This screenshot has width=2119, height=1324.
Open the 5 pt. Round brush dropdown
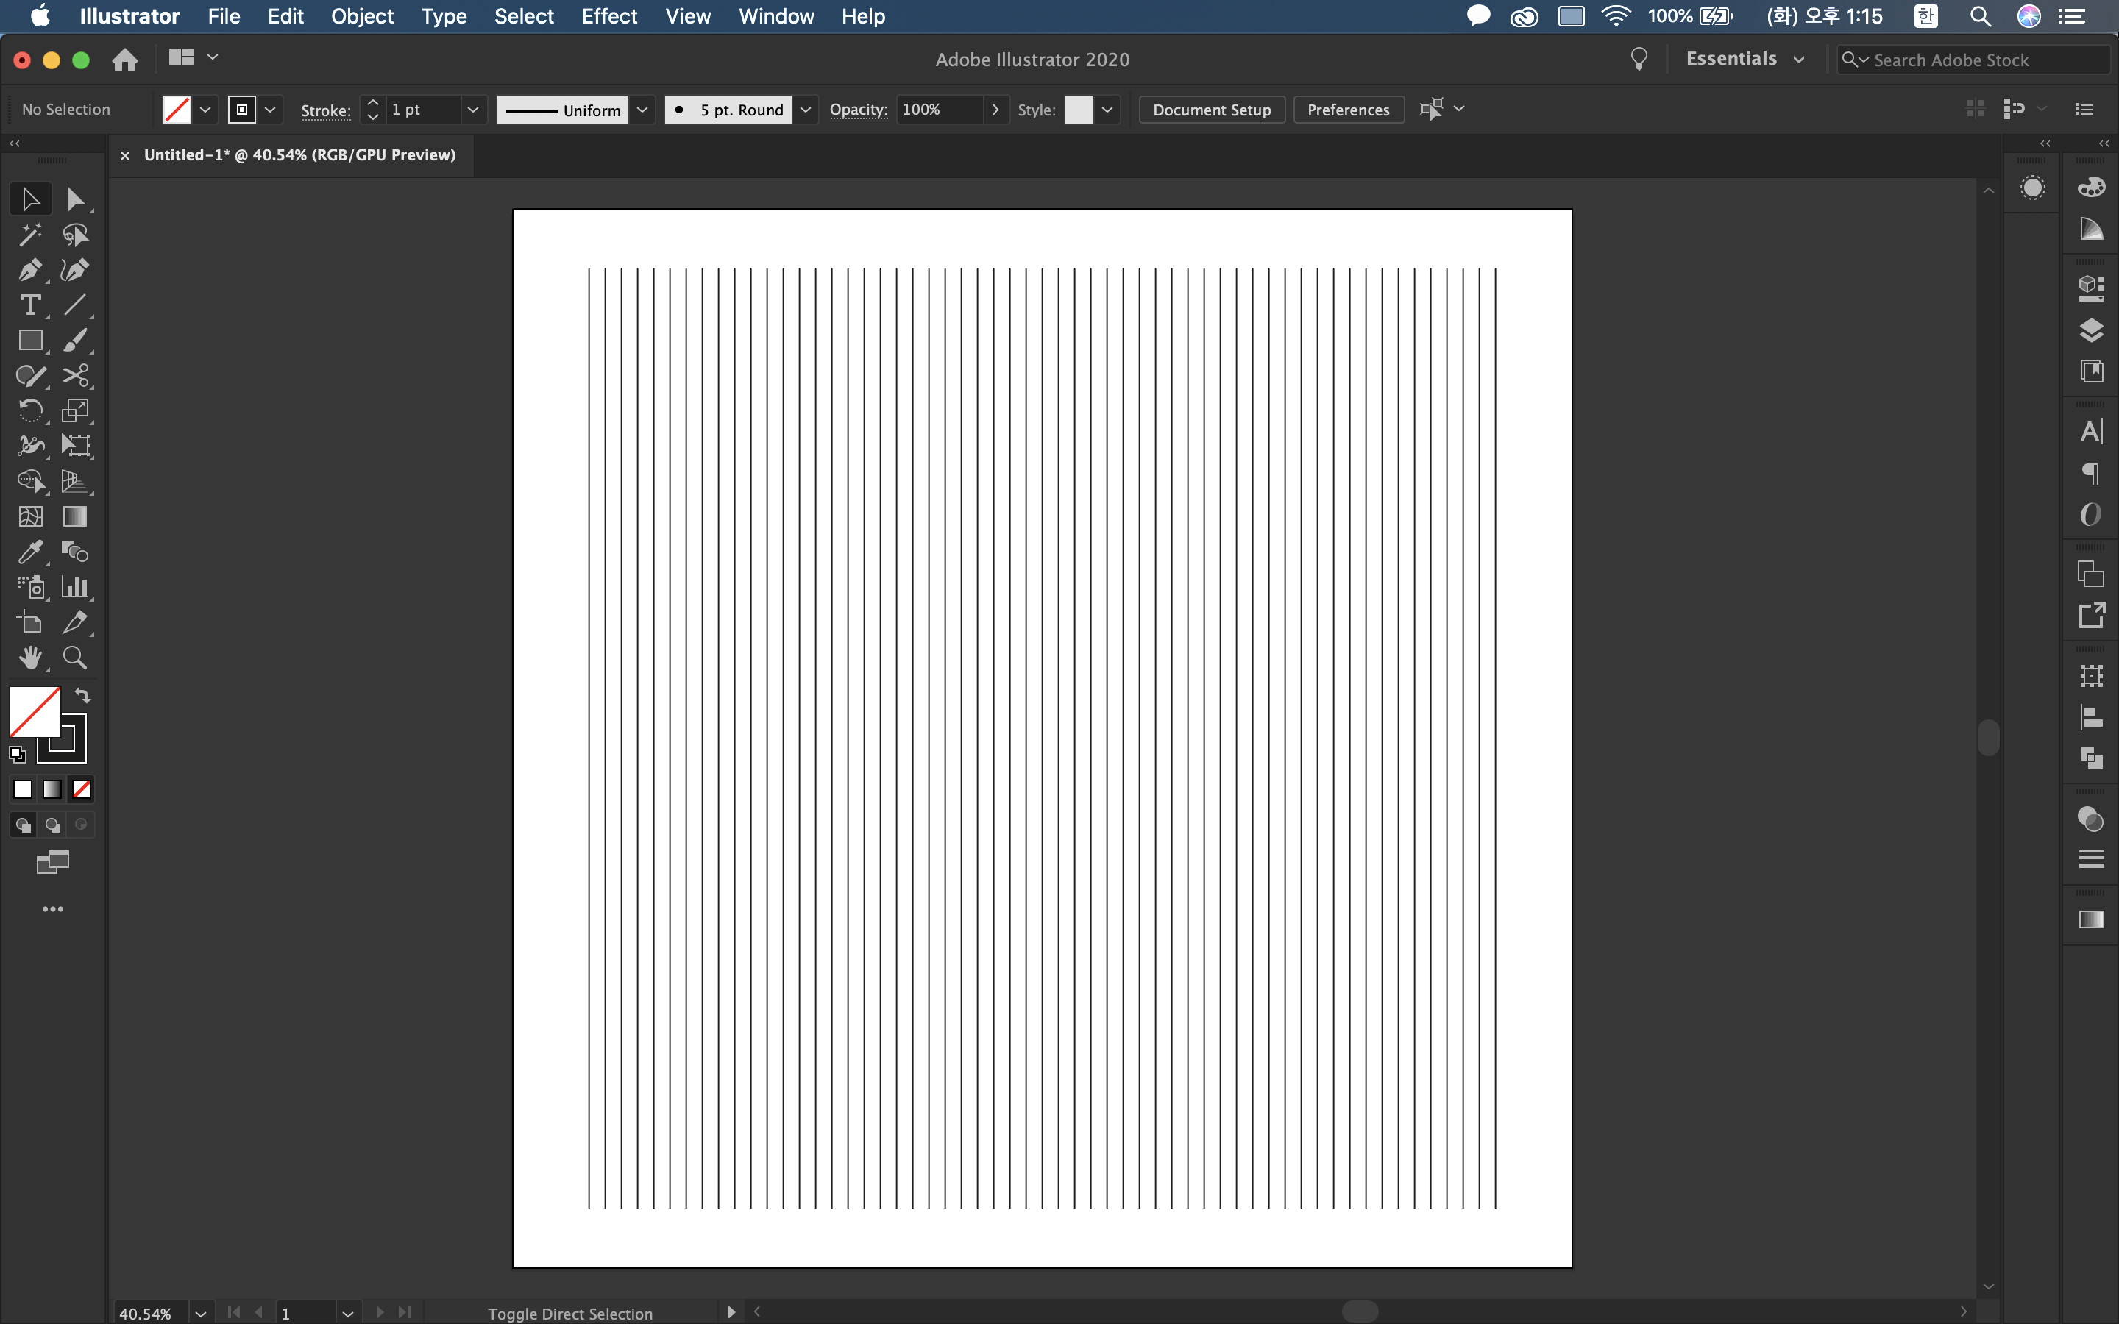pos(806,110)
